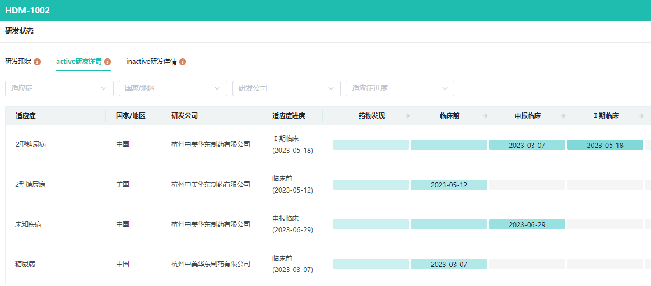Click info icon beside active研发详情 tab

(108, 62)
